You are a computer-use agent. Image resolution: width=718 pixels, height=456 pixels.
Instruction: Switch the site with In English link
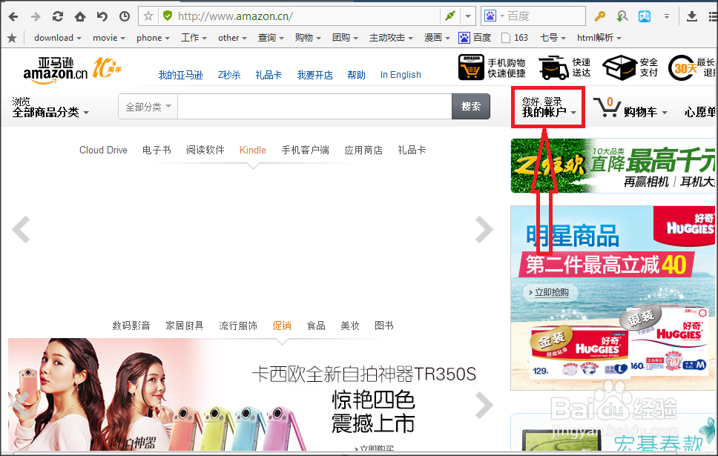pyautogui.click(x=401, y=75)
